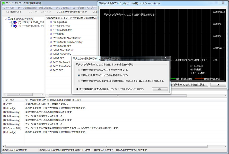Select the FAT12/16/32 DirectoryEntry row text
229x154 pixels.
(x=67, y=42)
